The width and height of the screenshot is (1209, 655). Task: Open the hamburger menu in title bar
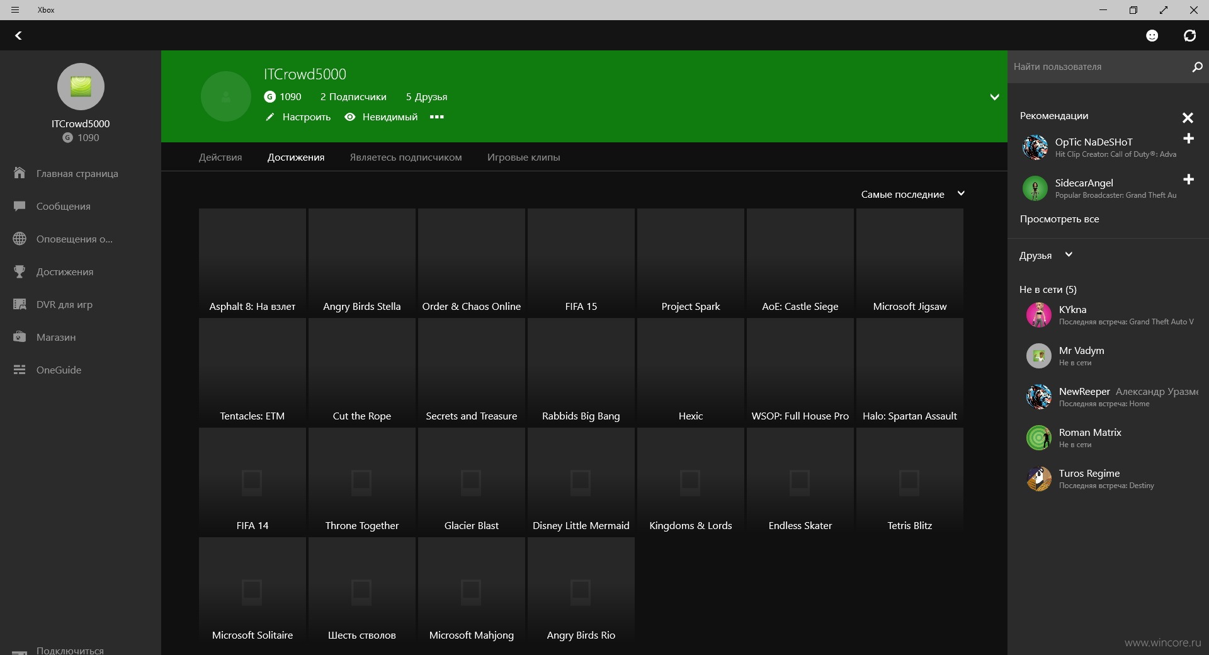click(15, 10)
